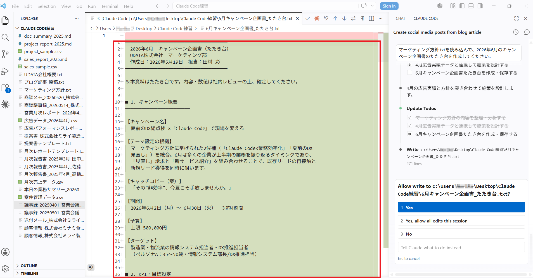Check the unchecked 6月キャンペーン企画書 todo box
This screenshot has height=278, width=533.
pyautogui.click(x=409, y=73)
